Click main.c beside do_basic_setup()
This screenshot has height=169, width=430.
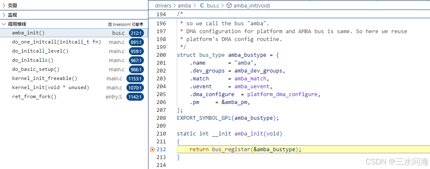[x=116, y=69]
